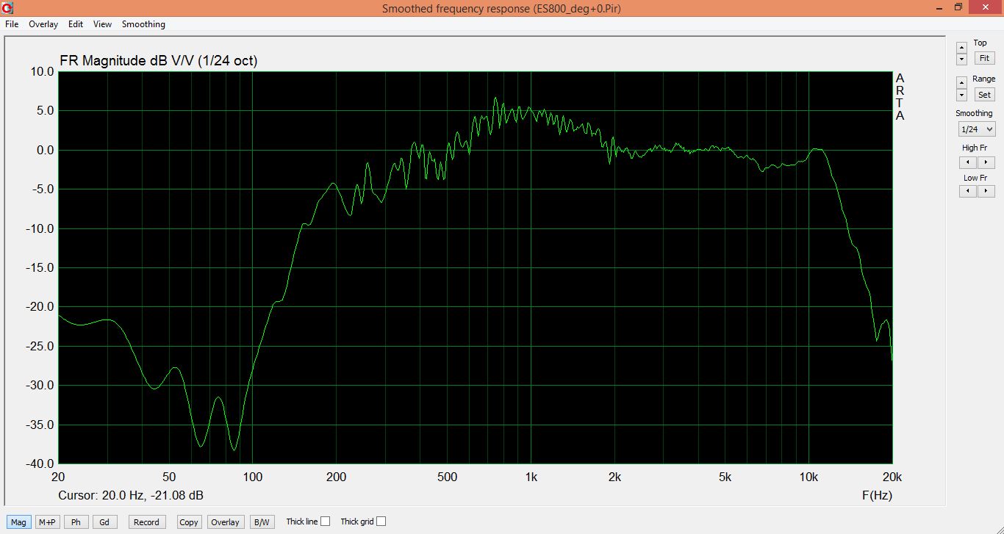Open the Overlay menu
Image resolution: width=1004 pixels, height=534 pixels.
43,24
